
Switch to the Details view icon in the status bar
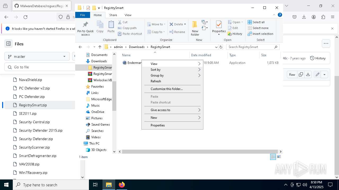click(x=273, y=157)
